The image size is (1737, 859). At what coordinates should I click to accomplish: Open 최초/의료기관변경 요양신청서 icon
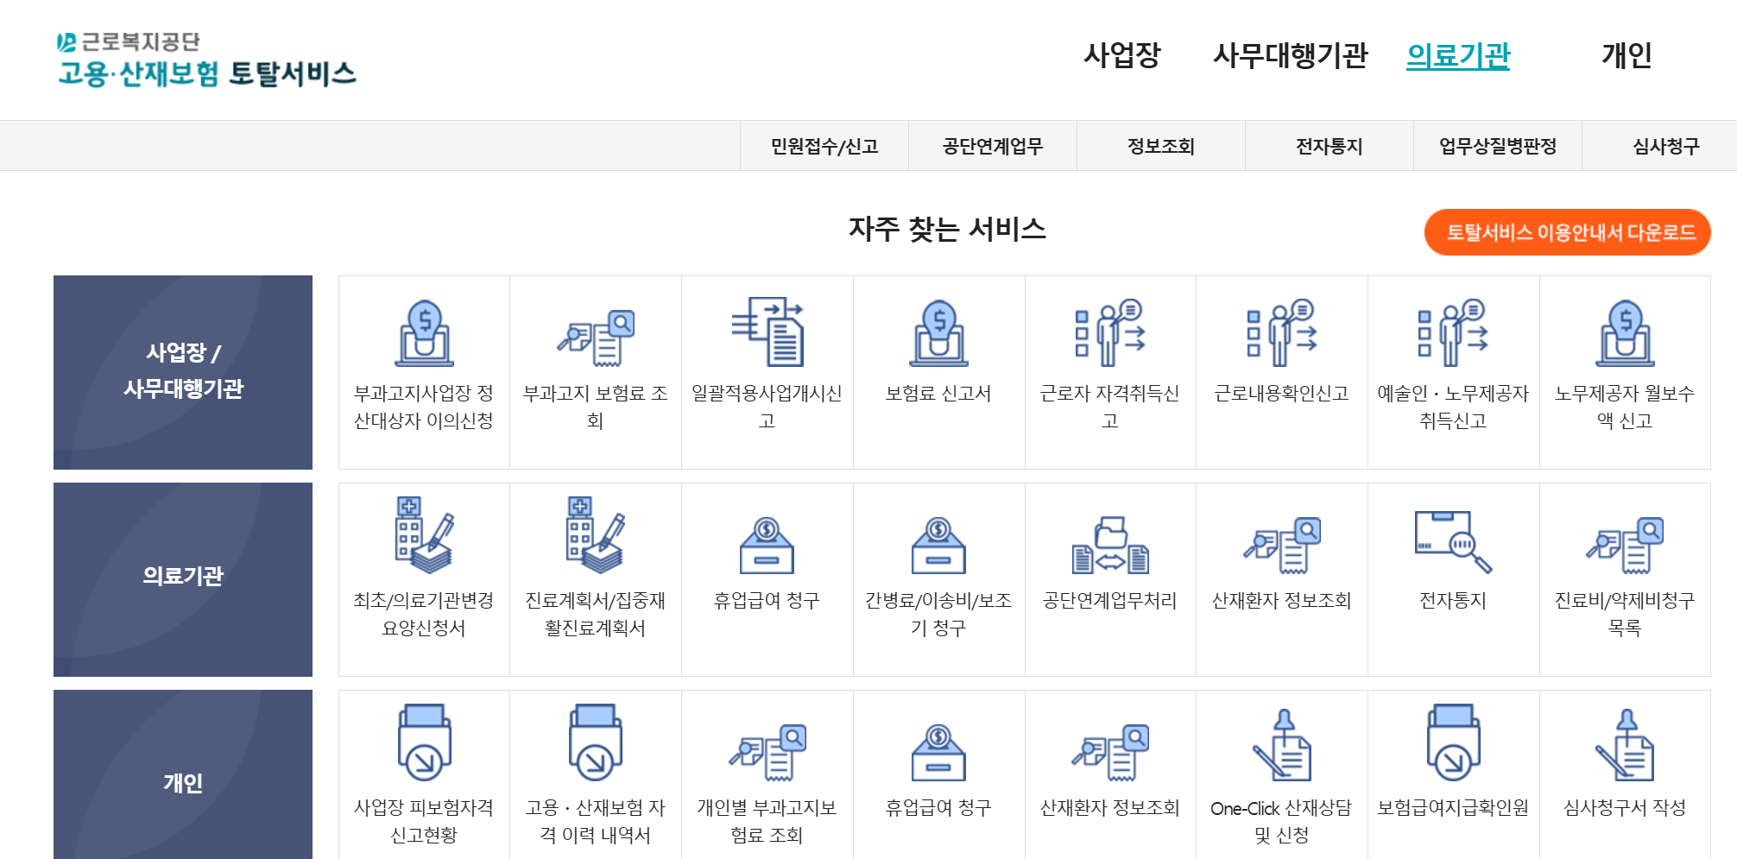(424, 535)
